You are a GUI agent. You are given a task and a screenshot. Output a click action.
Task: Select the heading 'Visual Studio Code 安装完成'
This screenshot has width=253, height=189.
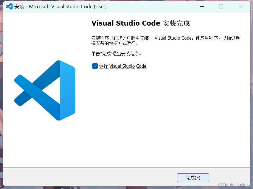coord(141,23)
